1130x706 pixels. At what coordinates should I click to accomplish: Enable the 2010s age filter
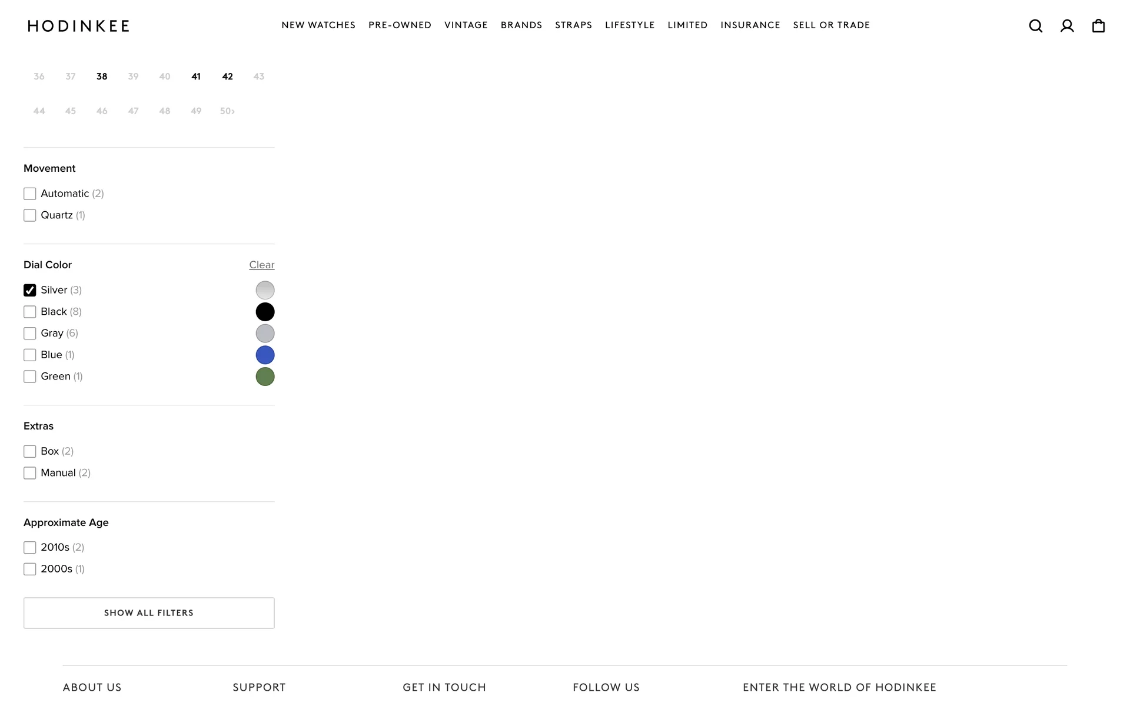[x=30, y=548]
